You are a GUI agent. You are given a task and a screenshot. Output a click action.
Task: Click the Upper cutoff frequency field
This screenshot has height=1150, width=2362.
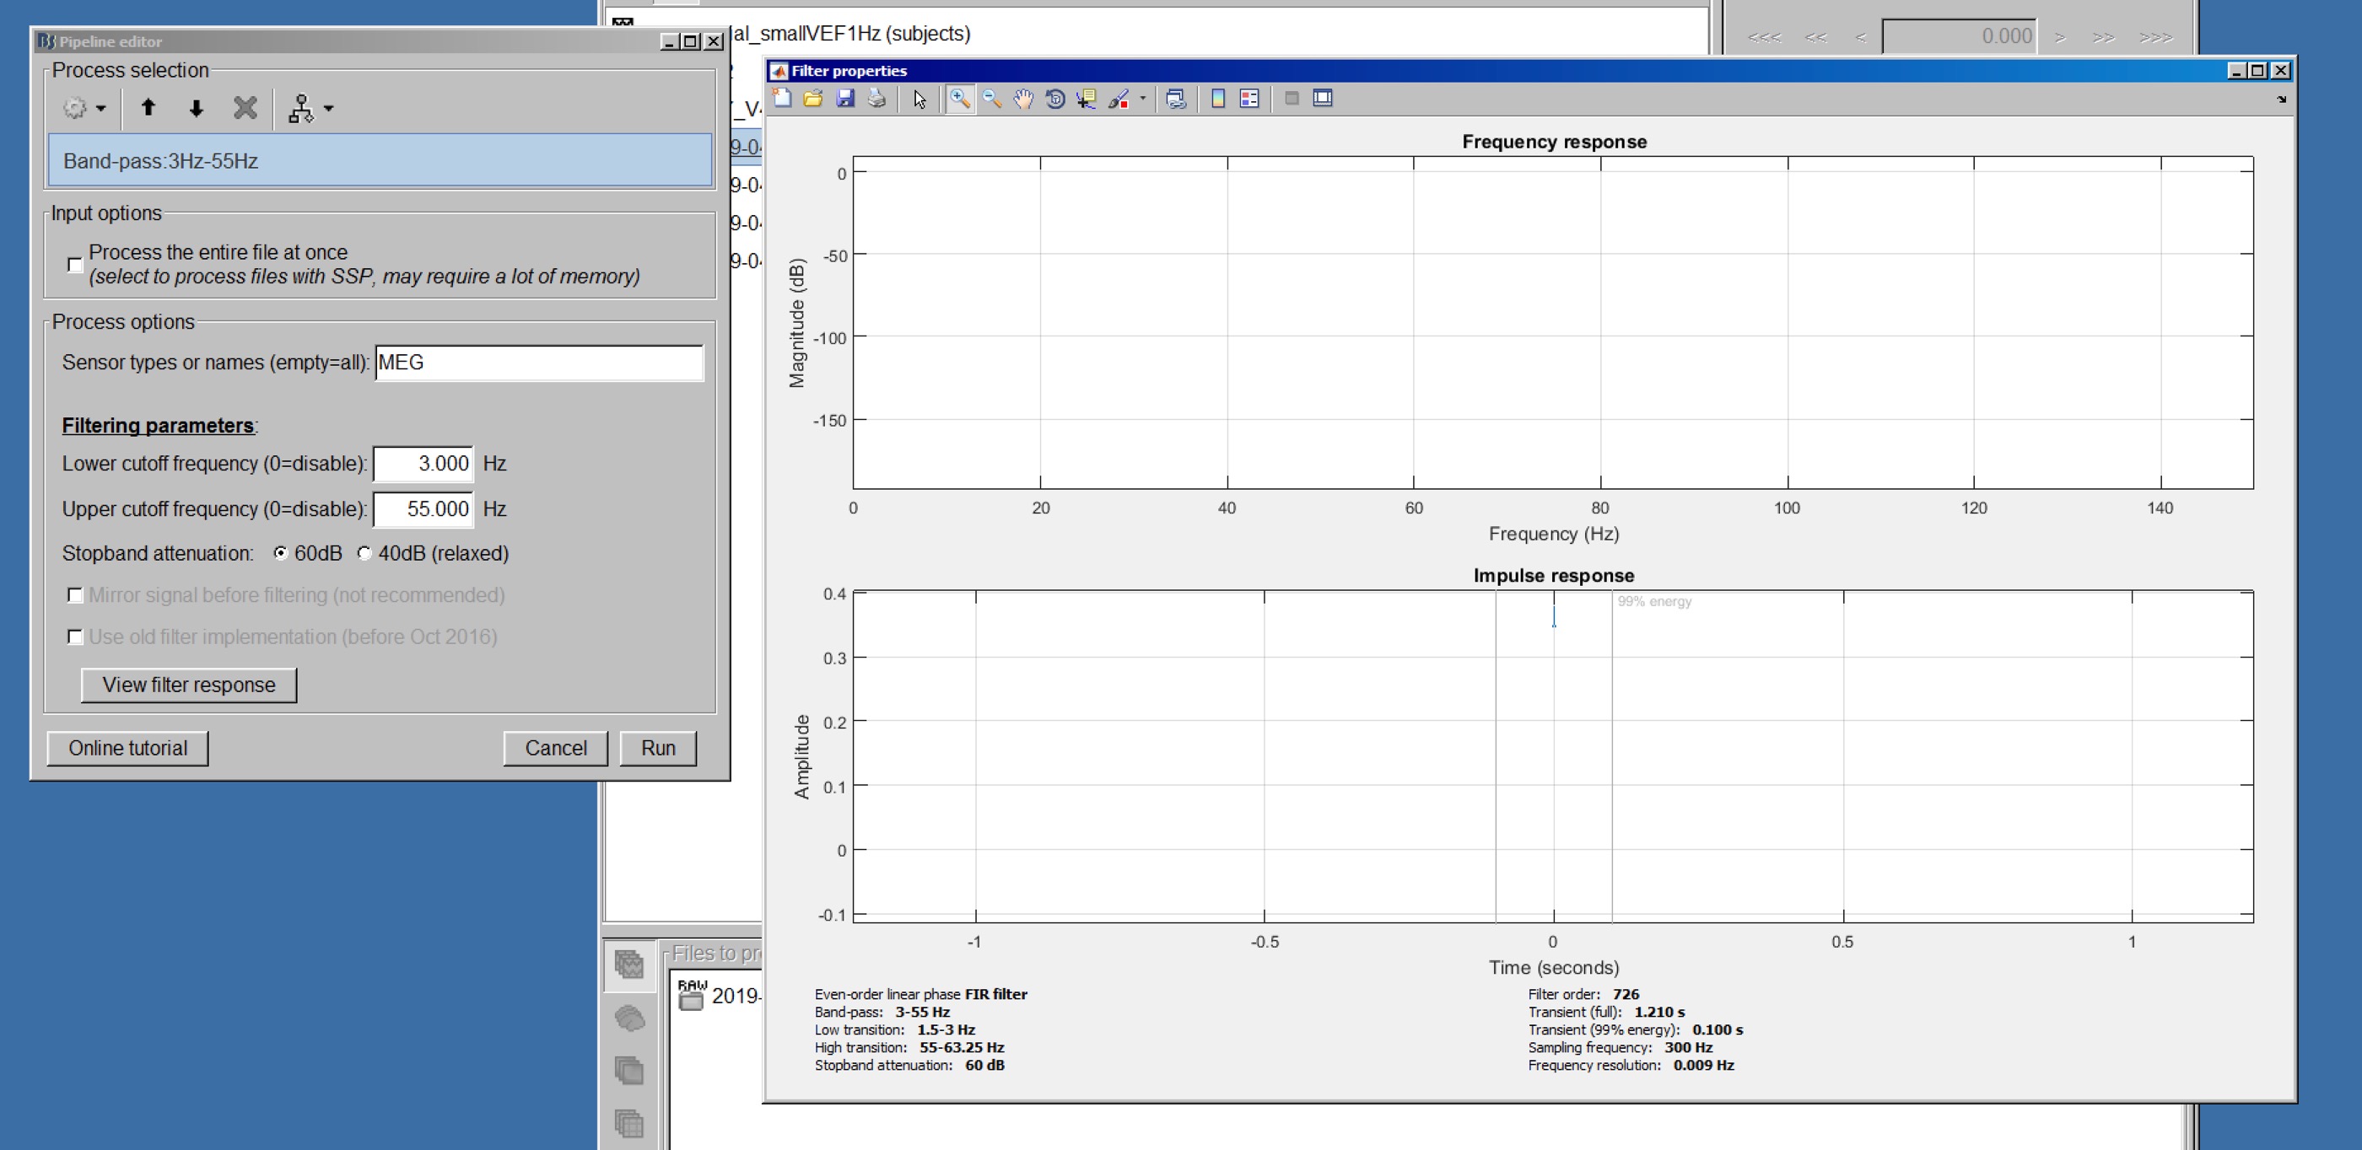(423, 509)
